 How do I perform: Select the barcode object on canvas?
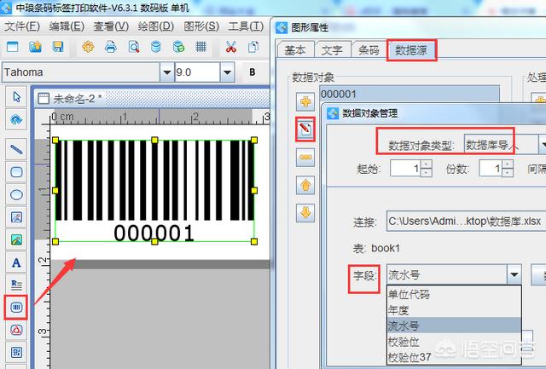click(x=154, y=191)
